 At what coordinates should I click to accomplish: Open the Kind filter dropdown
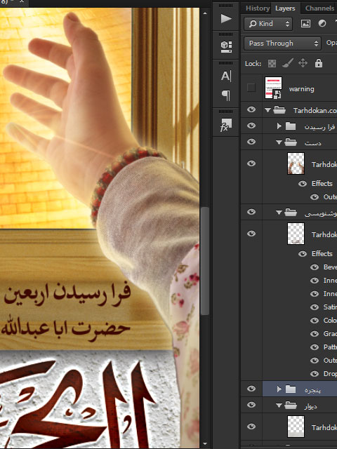pos(268,23)
